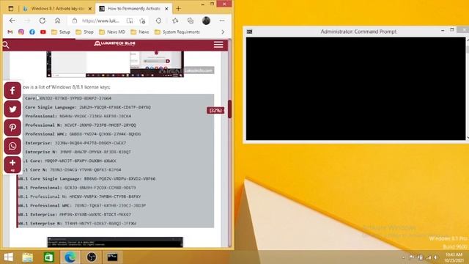
Task: Close the 'Windows 8.1 Activate key' tab
Action: pos(89,9)
